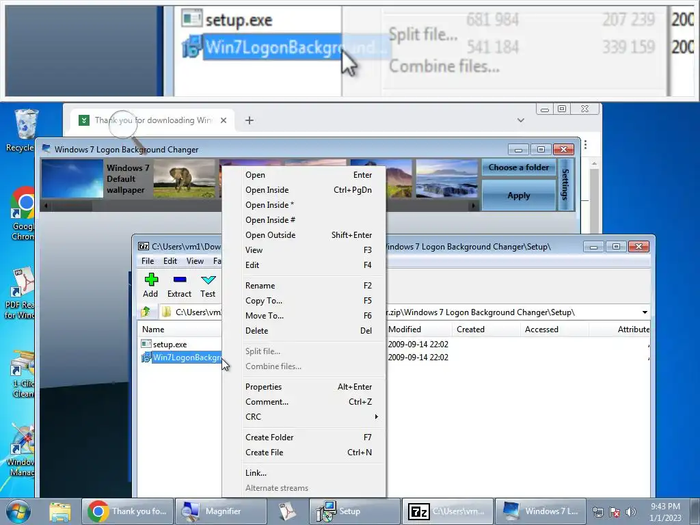Open the Edit menu in 7-Zip menu bar
Screen dimensions: 700x525
[x=170, y=260]
